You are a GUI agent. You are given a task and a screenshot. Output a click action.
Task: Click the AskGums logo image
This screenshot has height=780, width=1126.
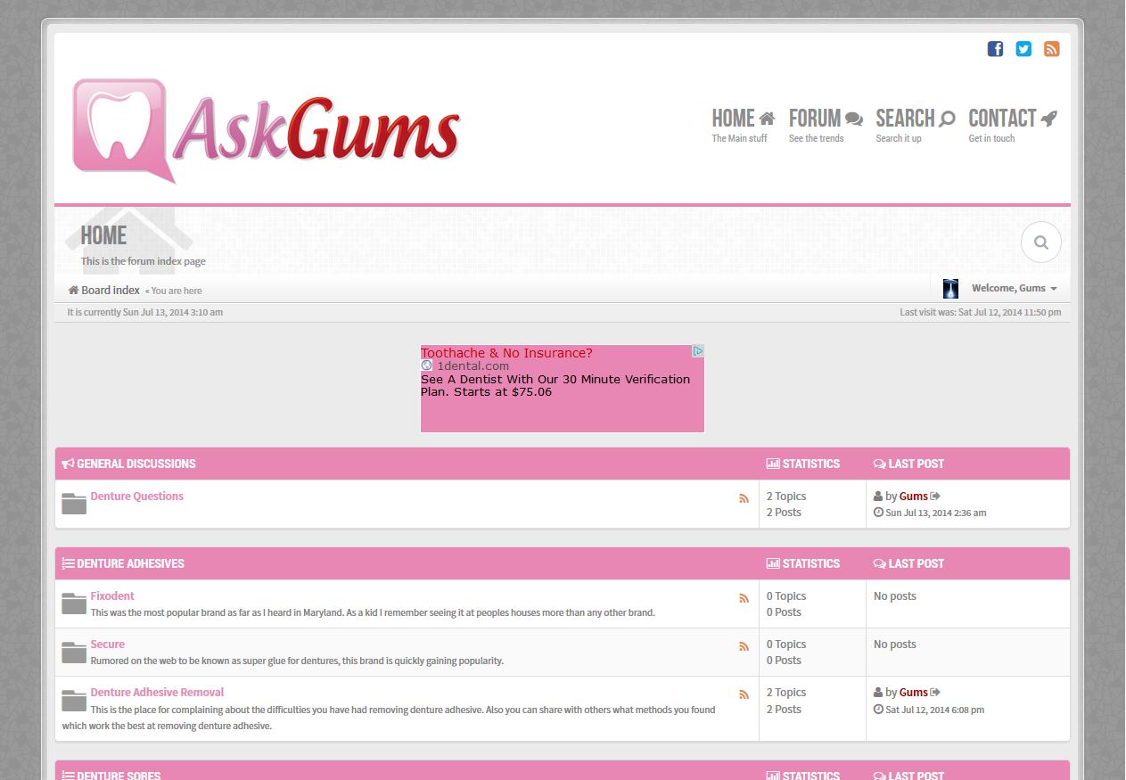point(266,132)
